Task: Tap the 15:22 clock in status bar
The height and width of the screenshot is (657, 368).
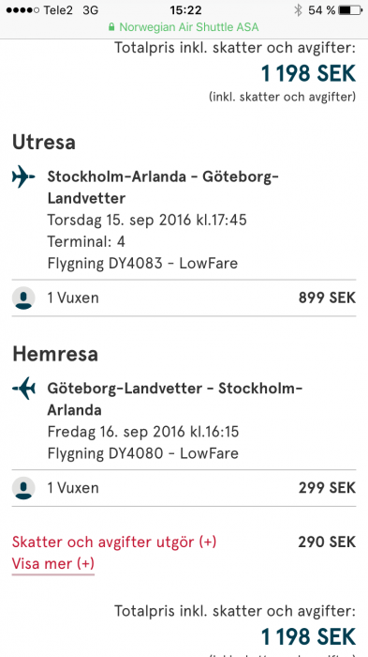Action: pos(185,10)
